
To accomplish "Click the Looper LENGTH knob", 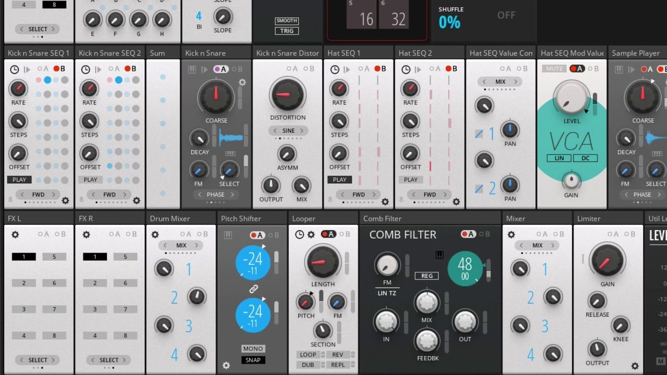I will pyautogui.click(x=323, y=261).
